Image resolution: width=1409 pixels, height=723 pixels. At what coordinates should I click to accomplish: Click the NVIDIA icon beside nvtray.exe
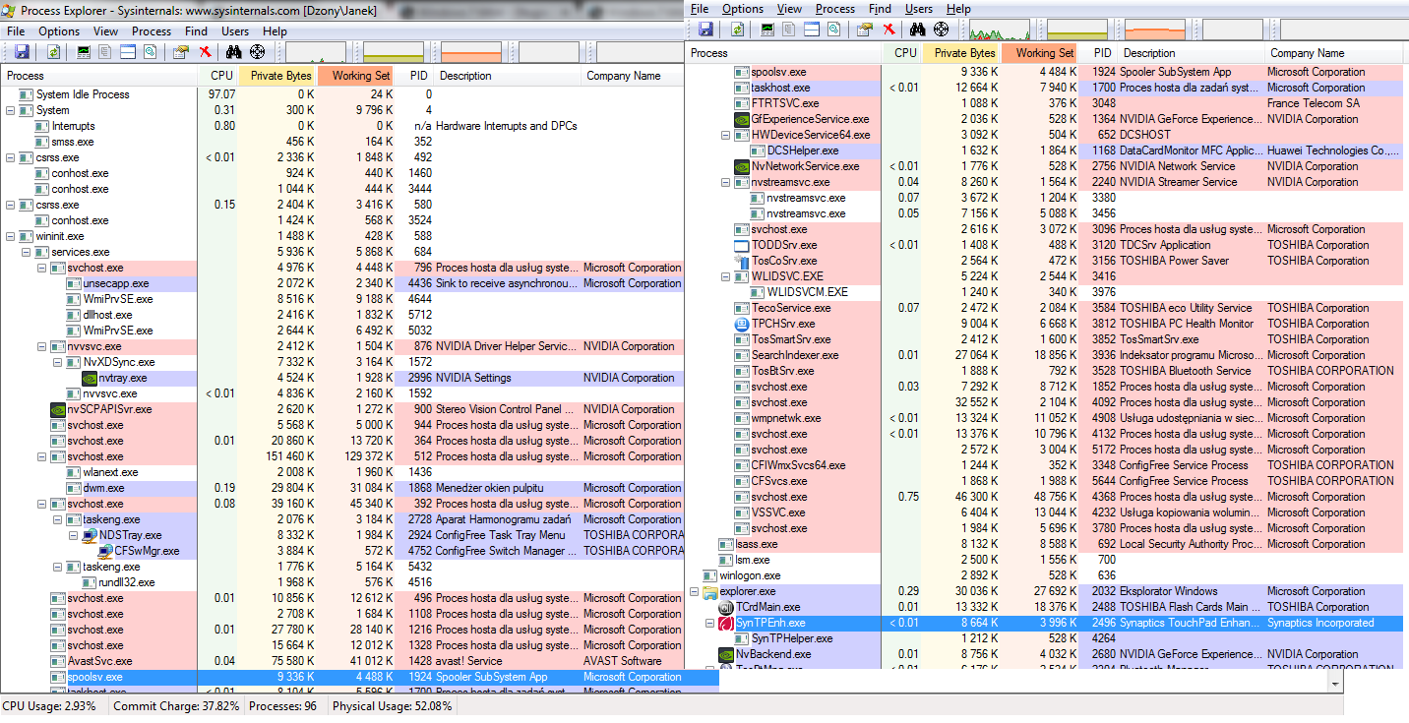pos(90,378)
